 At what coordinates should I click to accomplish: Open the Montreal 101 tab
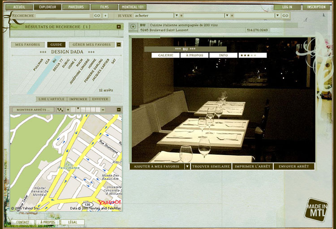(x=133, y=7)
